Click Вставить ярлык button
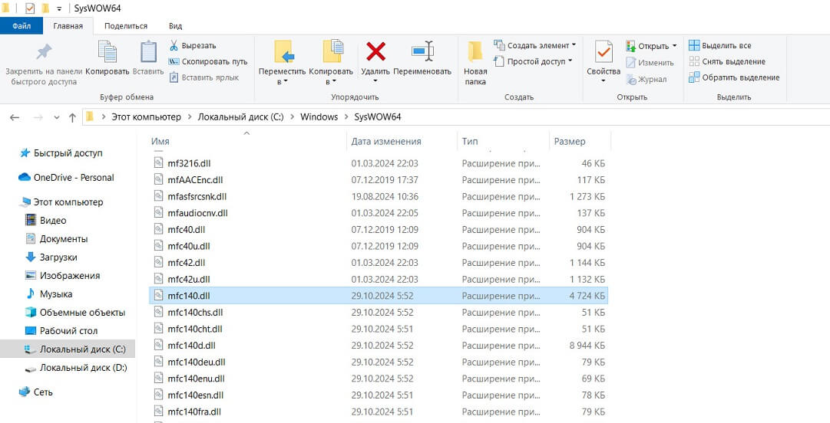 (204, 77)
